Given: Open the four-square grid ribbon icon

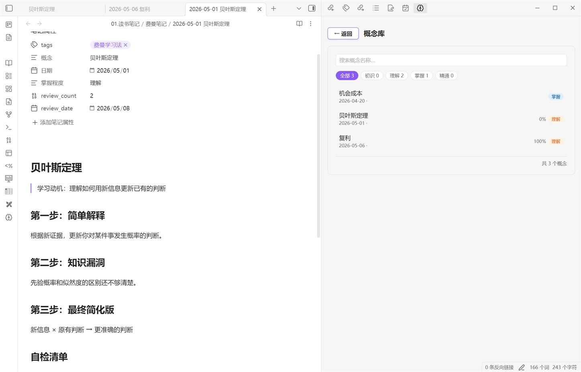Looking at the screenshot, I should [9, 89].
